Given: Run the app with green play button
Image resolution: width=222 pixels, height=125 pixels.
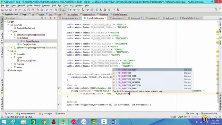Looking at the screenshot, I should click(x=70, y=10).
